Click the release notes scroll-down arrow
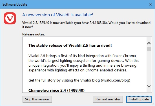 pyautogui.click(x=149, y=86)
